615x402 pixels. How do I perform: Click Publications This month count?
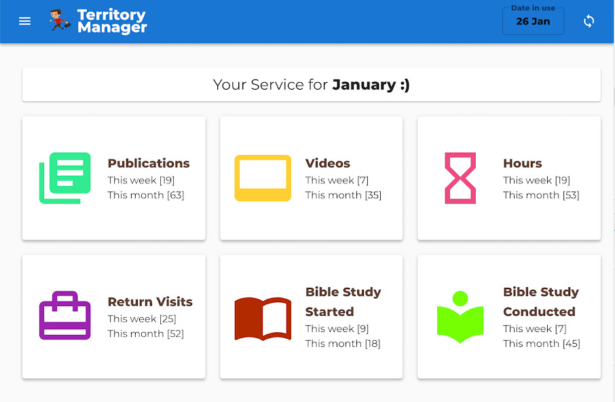[146, 196]
